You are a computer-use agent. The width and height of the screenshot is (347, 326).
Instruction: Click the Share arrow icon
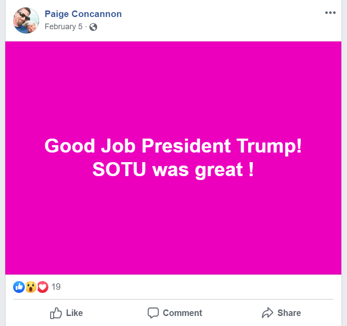267,313
